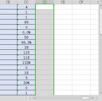Viewport: 102px width, 101px height.
Task: Select the cell containing 115
Action: [x=26, y=52]
